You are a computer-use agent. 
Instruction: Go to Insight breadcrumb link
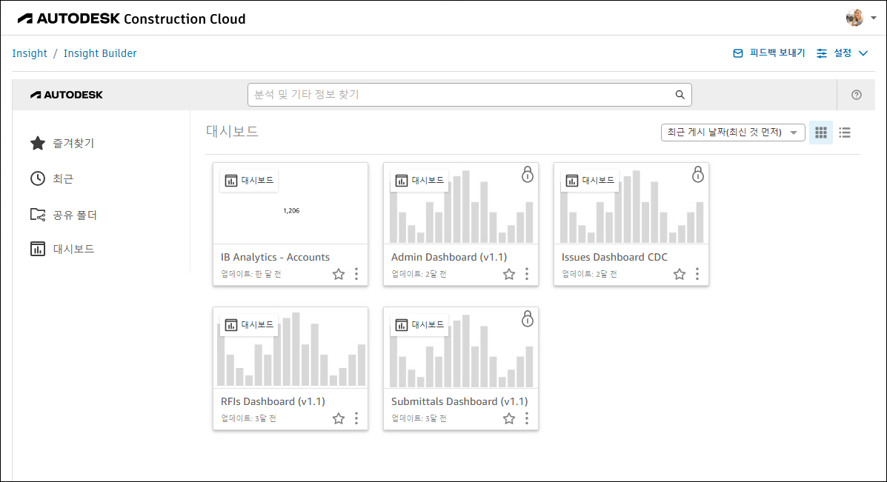[30, 53]
